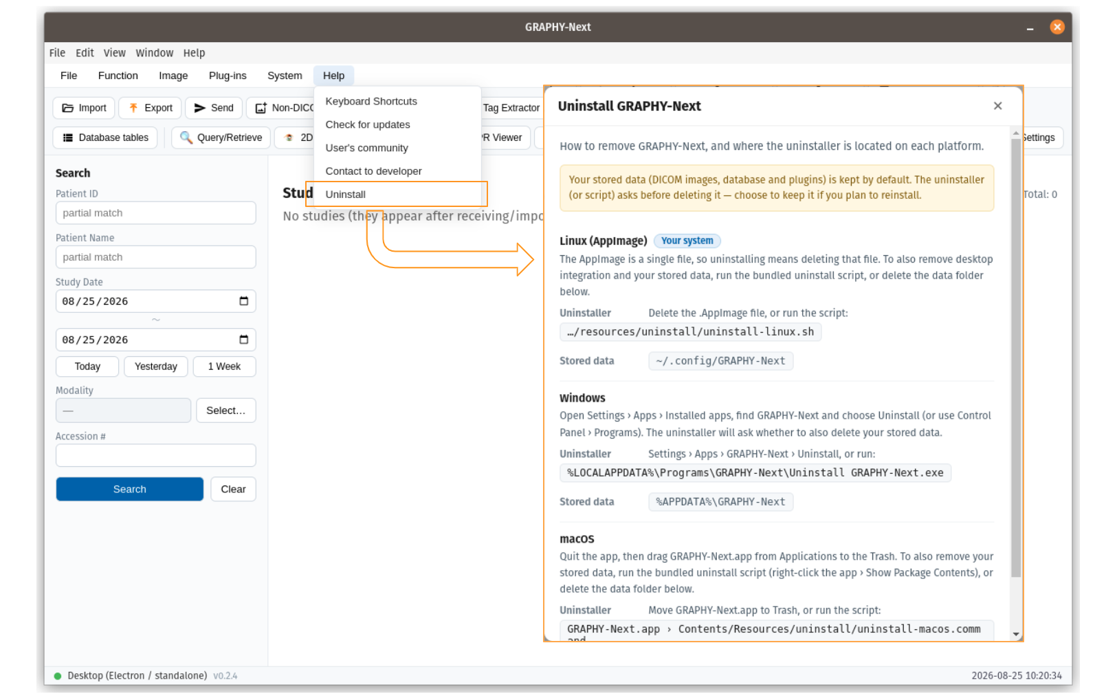Viewport: 1117px width, 698px height.
Task: Open the Tag Extractor tool
Action: pyautogui.click(x=511, y=108)
